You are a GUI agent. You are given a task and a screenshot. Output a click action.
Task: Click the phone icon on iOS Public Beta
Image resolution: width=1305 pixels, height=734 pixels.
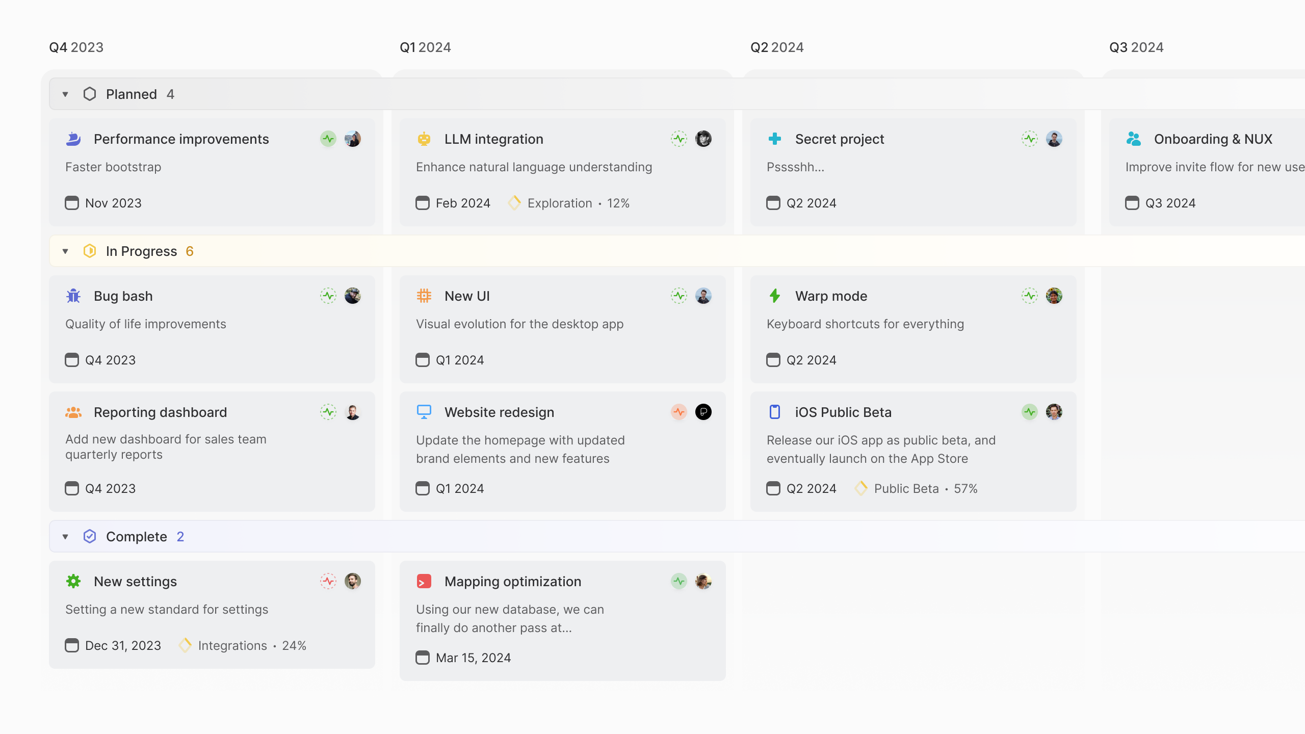click(x=774, y=412)
